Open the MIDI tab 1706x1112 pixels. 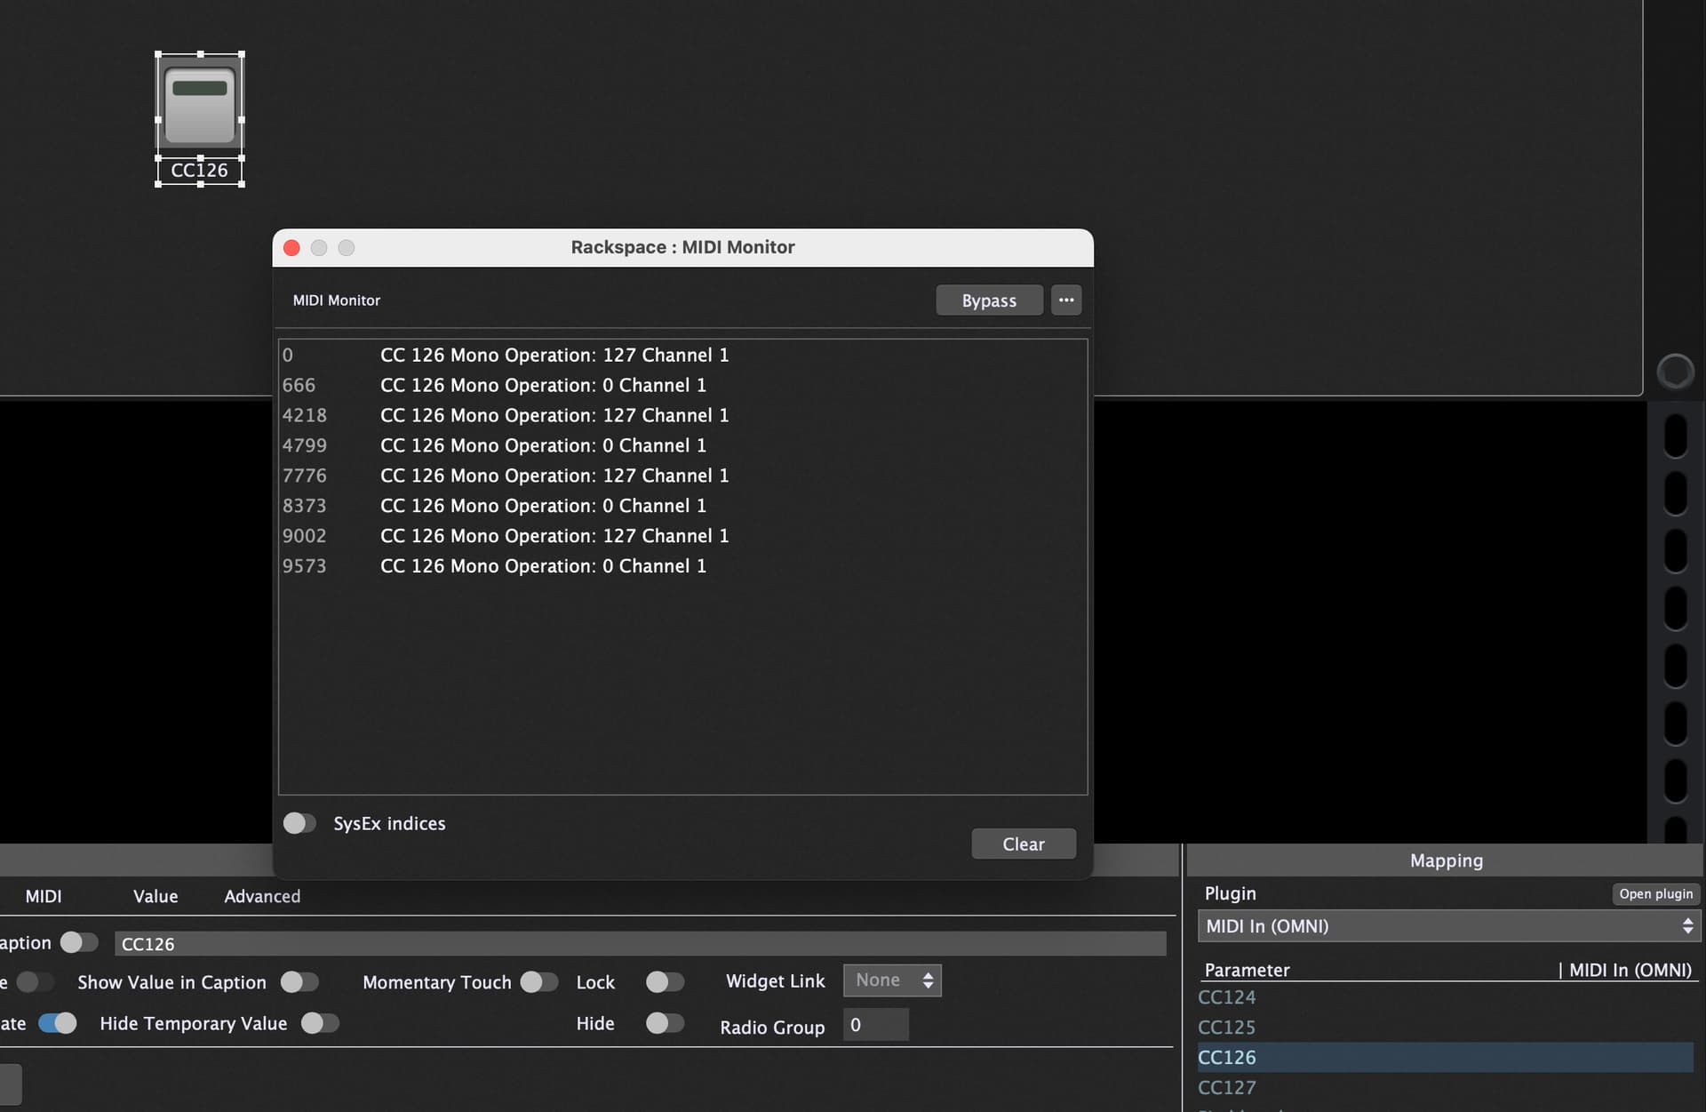pos(44,896)
